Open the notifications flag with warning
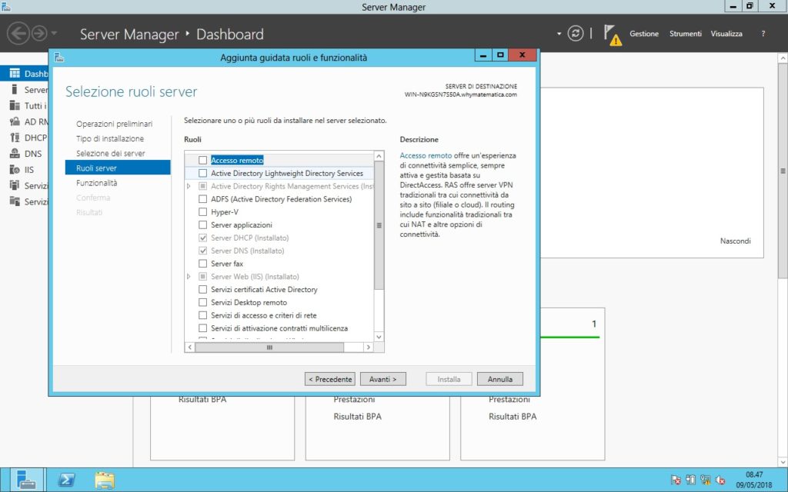This screenshot has height=492, width=788. click(x=612, y=35)
